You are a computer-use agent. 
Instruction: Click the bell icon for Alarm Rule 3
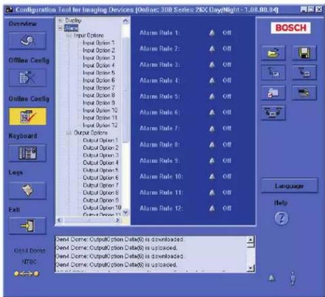212,65
